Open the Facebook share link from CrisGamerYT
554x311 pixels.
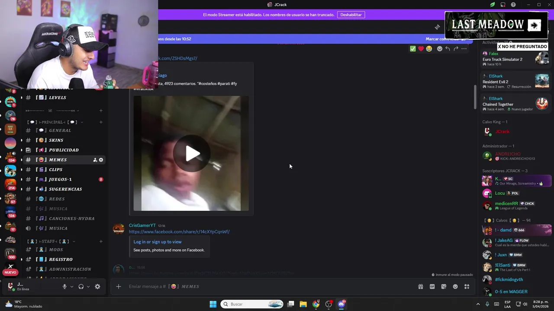[x=179, y=232]
